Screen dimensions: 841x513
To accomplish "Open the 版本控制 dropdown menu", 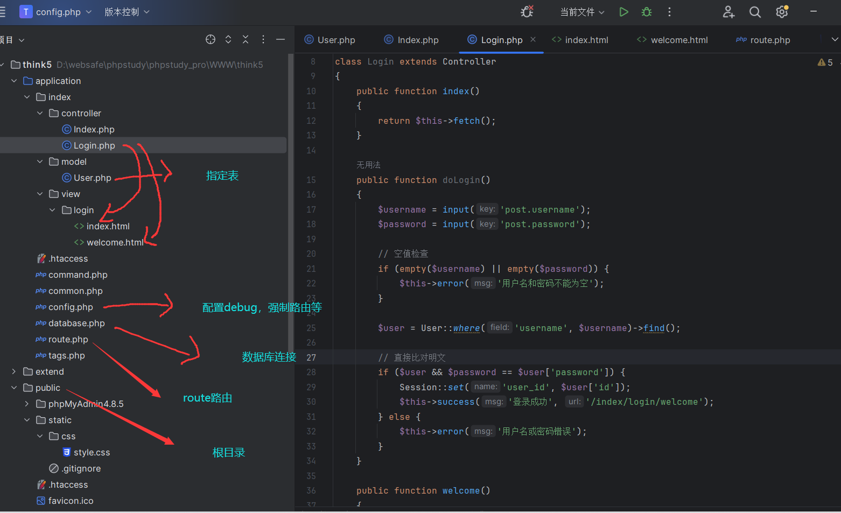I will [127, 12].
